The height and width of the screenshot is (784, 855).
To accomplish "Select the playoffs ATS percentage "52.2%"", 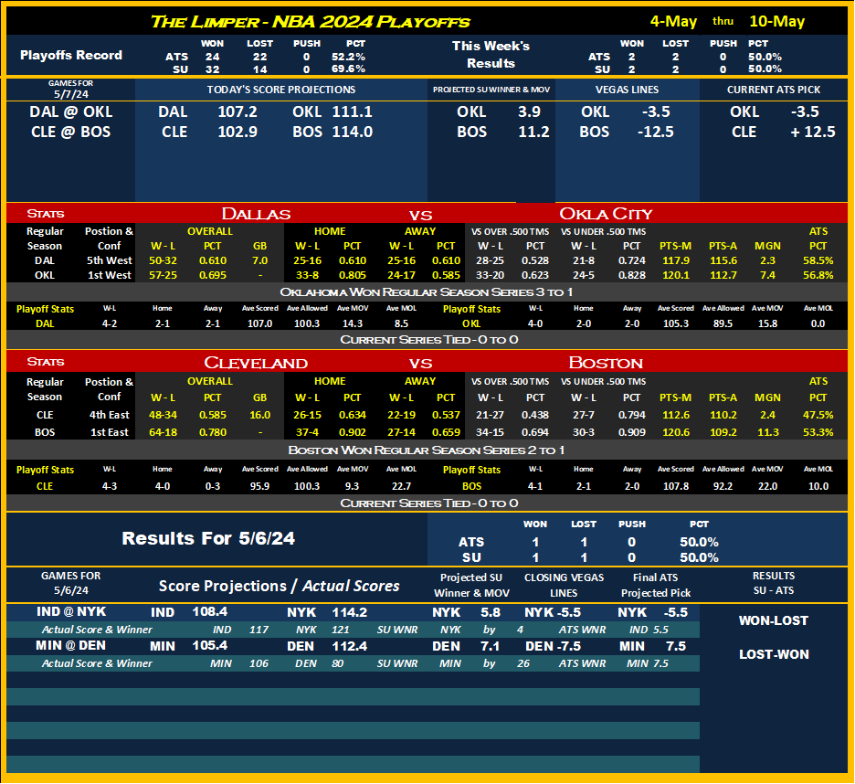I will [348, 57].
